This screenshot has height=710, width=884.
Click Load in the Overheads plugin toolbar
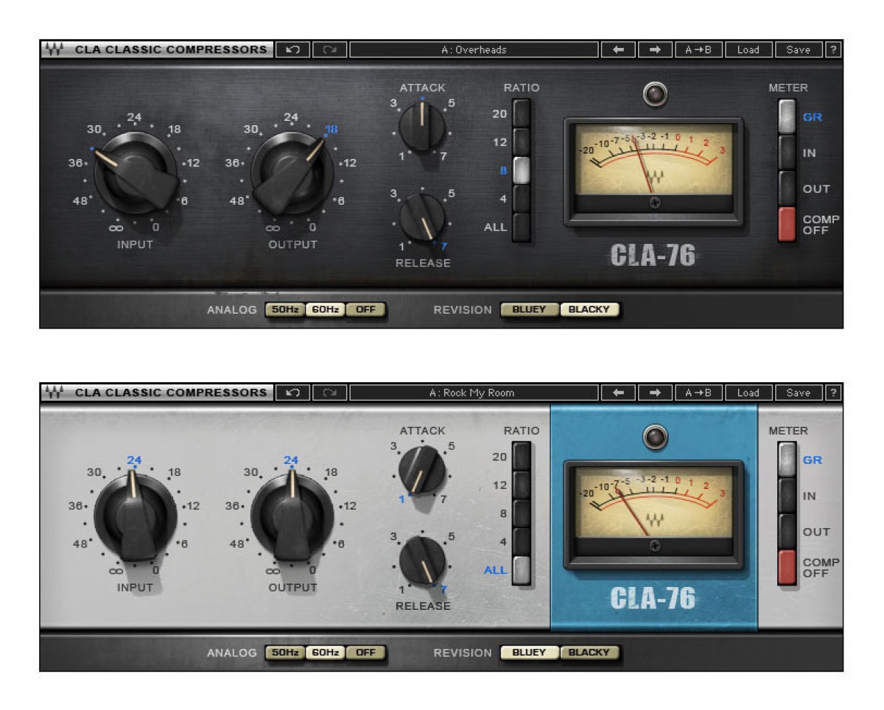[748, 50]
